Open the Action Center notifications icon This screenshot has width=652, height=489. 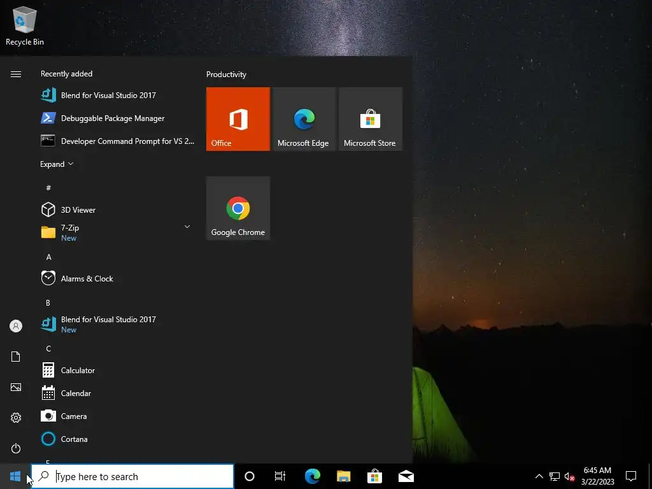coord(631,476)
